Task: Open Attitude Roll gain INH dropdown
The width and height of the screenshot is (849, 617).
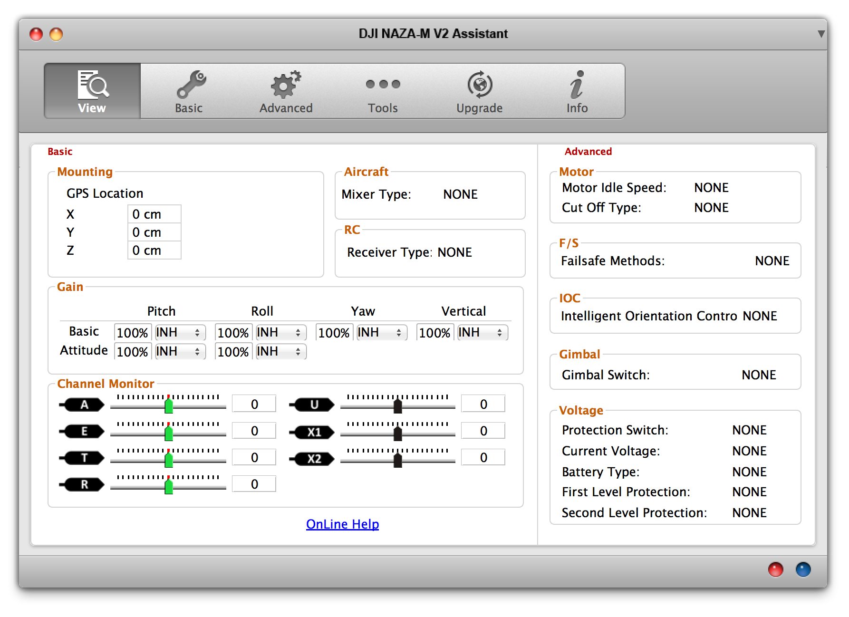Action: (x=281, y=351)
